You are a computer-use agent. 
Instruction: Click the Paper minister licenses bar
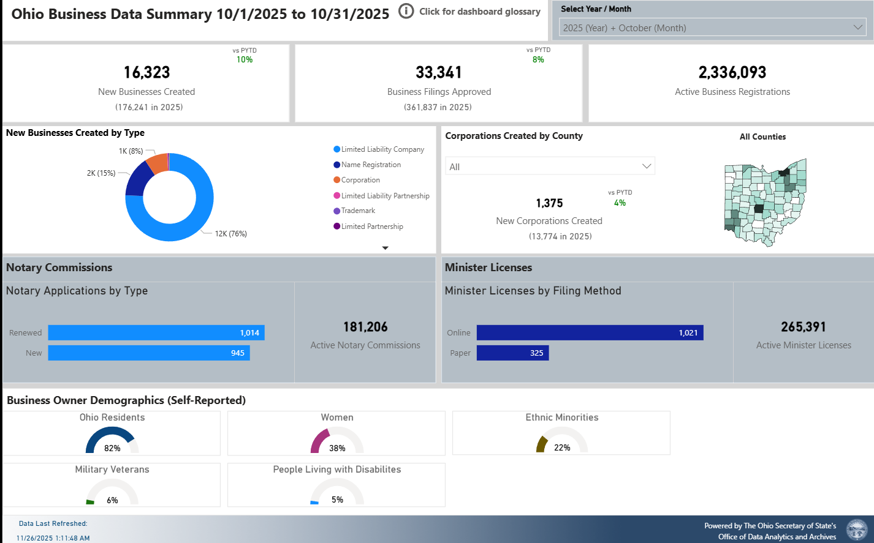tap(512, 353)
